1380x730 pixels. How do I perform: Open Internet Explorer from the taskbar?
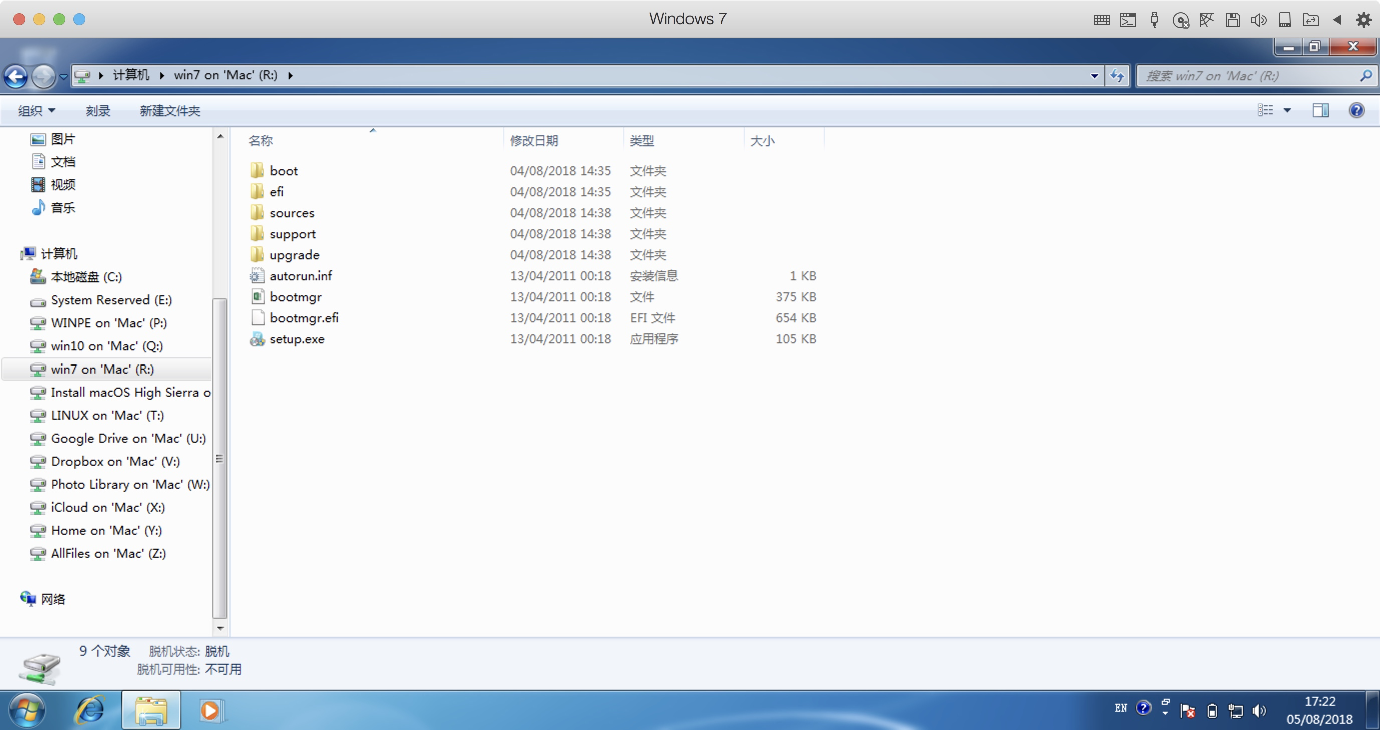90,710
